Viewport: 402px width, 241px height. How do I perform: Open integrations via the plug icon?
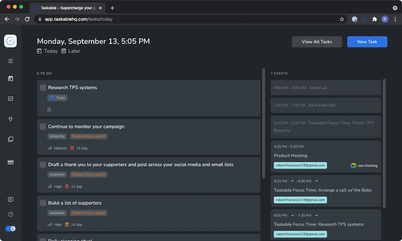[11, 119]
